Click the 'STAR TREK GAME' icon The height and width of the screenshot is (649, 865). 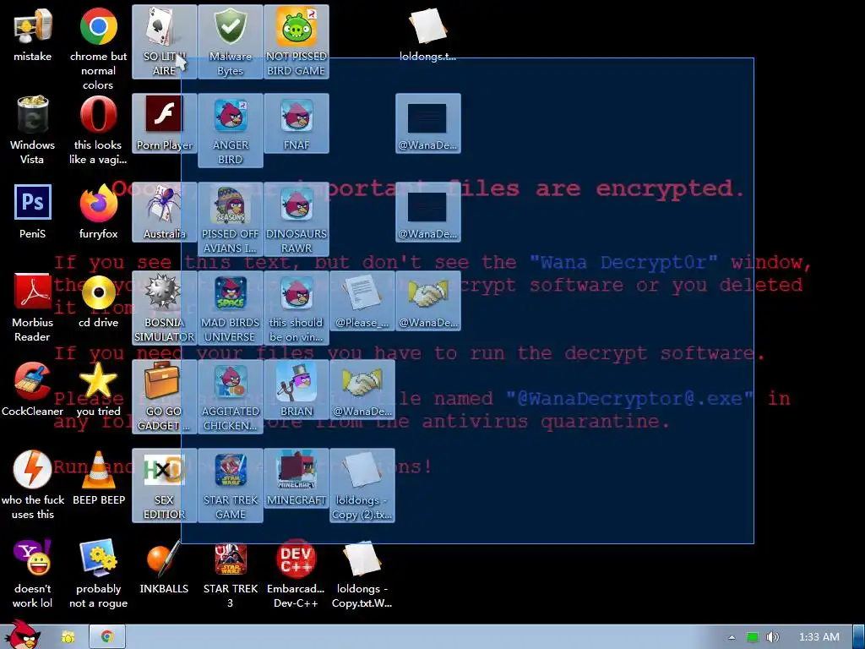pyautogui.click(x=231, y=486)
